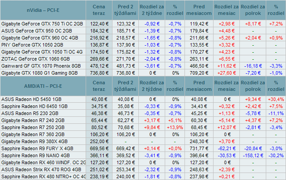Image resolution: width=286 pixels, height=180 pixels.
Task: Select the month difference -30,53 €
Action: tap(227, 155)
